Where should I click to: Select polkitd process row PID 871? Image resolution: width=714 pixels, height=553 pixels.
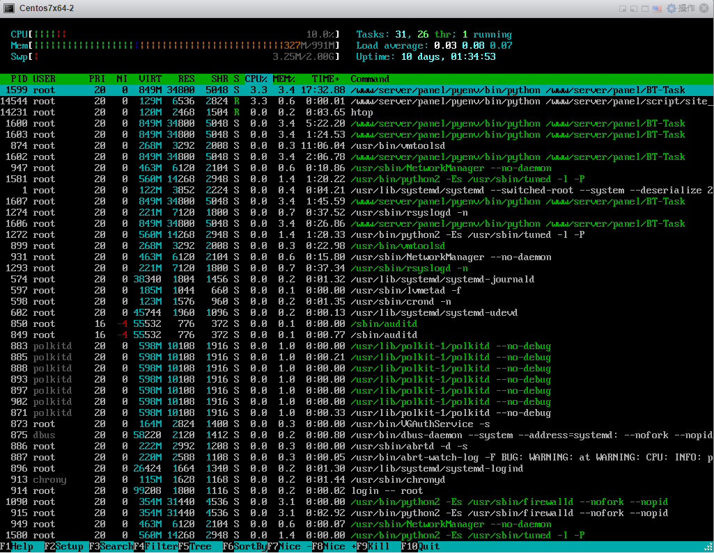[x=357, y=413]
